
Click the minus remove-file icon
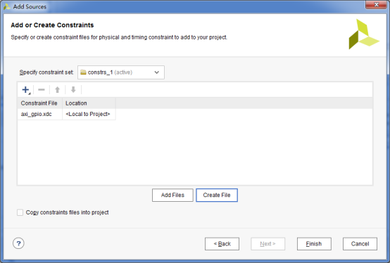tap(42, 89)
